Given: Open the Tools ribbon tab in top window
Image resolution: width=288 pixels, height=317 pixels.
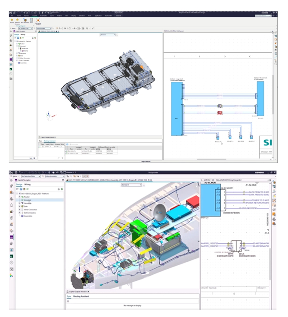Looking at the screenshot, I should [x=90, y=16].
